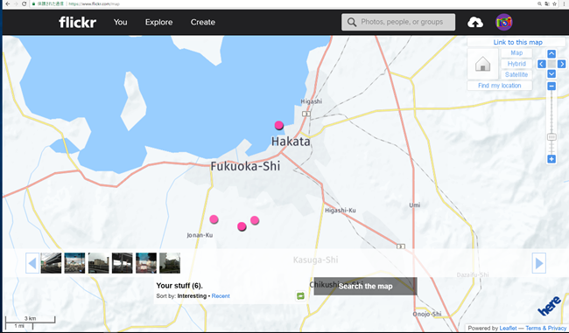Click the upload cloud icon
This screenshot has height=333, width=569.
(475, 23)
